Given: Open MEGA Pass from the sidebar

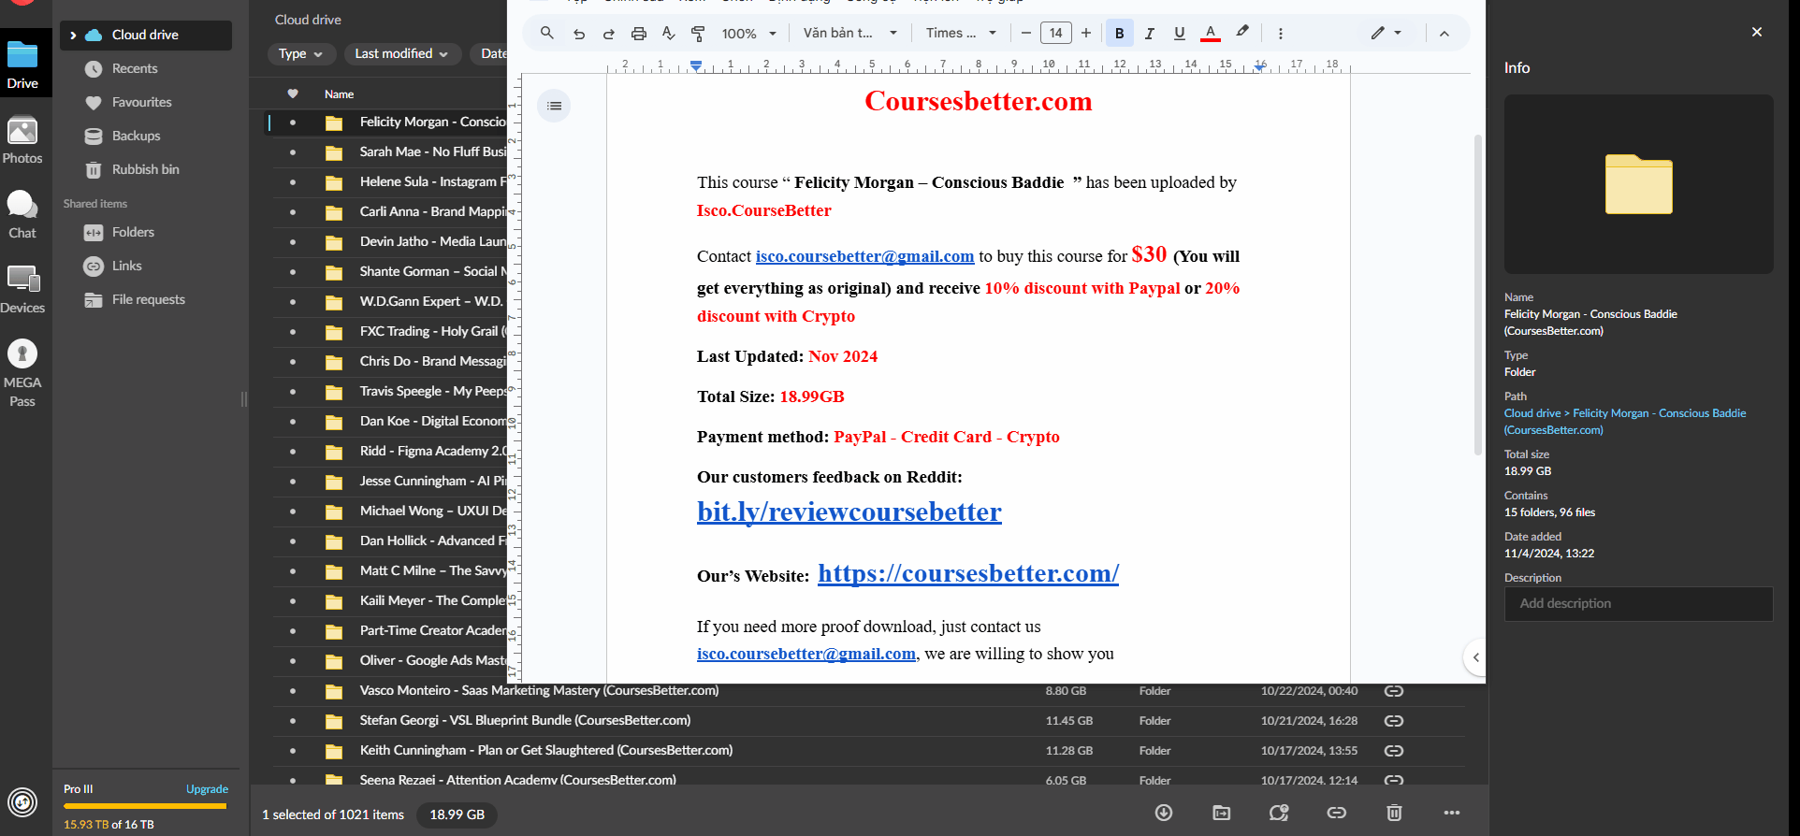Looking at the screenshot, I should [x=22, y=372].
